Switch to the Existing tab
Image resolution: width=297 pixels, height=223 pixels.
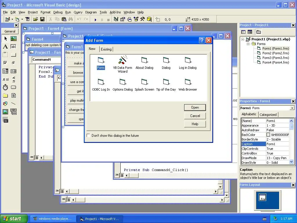point(106,49)
